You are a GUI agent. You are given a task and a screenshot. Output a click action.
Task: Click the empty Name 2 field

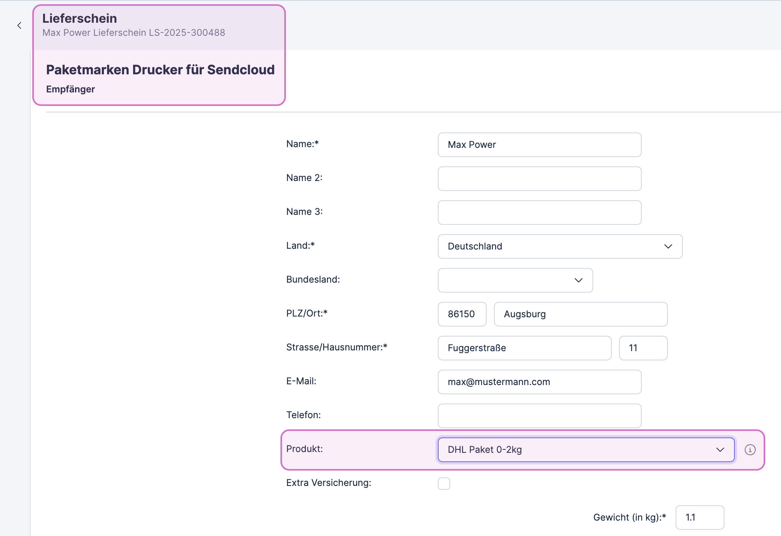539,179
